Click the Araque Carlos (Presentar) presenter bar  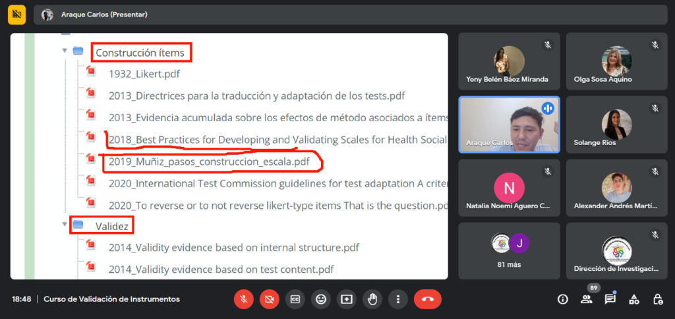351,14
